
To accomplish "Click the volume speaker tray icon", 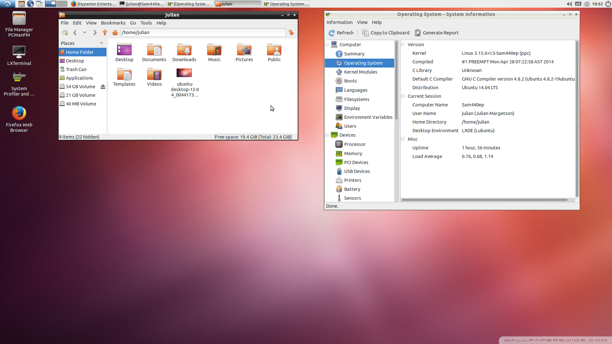I will coord(569,4).
